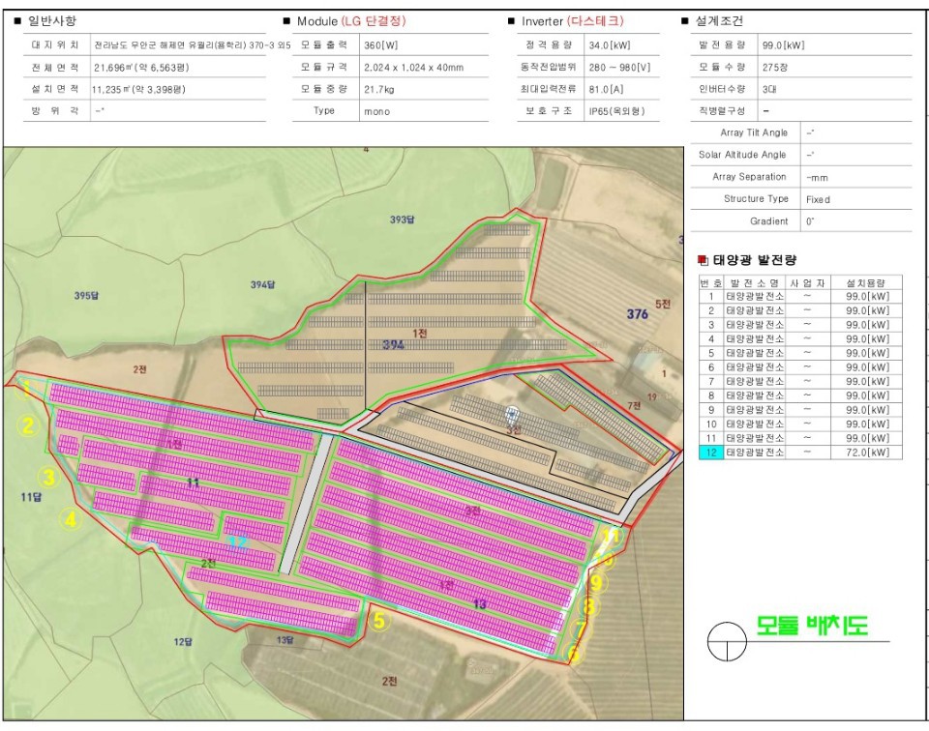Image resolution: width=929 pixels, height=731 pixels.
Task: Click the Module (LG 단결정) heading
Action: tap(351, 21)
